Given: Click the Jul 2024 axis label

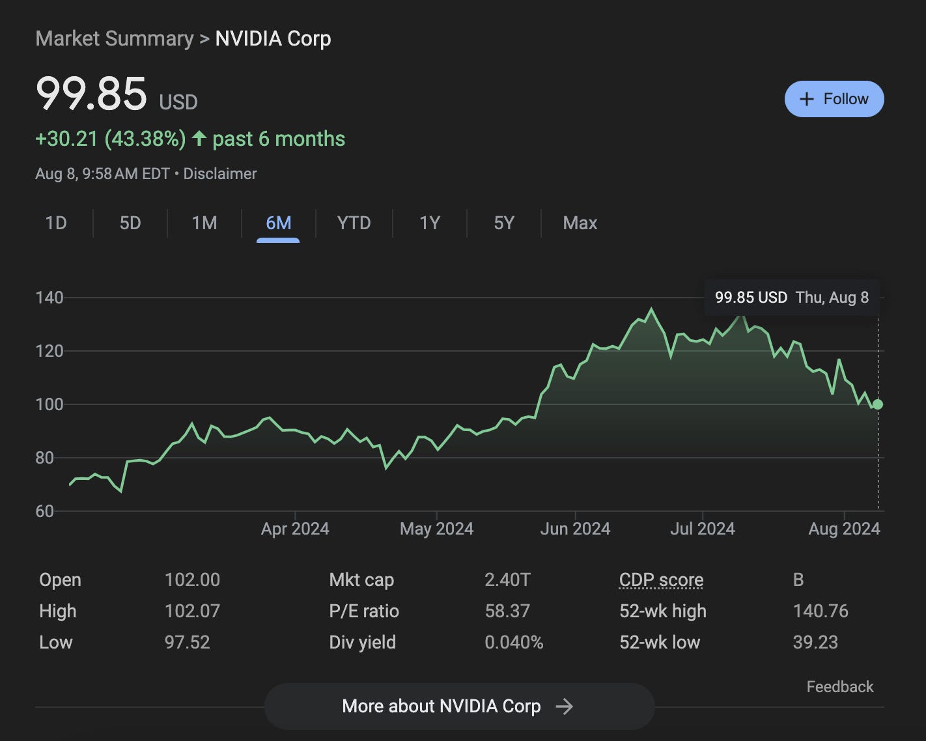Looking at the screenshot, I should click(x=703, y=529).
